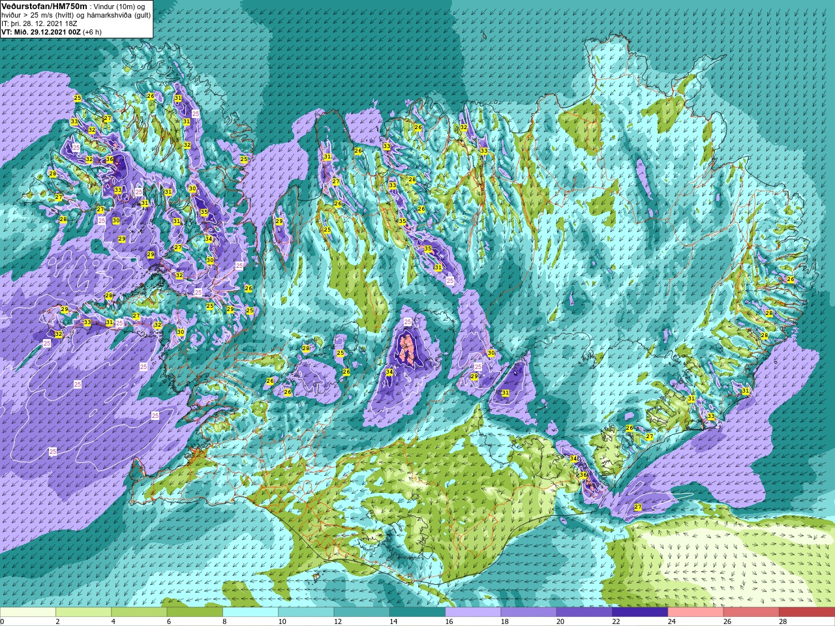Select the 14–16 m/s dark teal legend swatch
The width and height of the screenshot is (835, 626).
click(417, 612)
